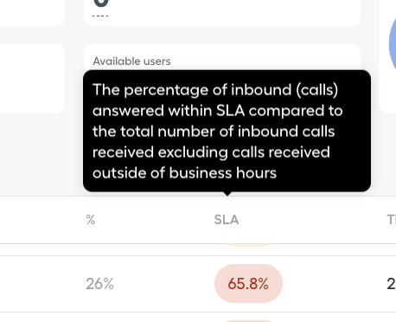The height and width of the screenshot is (322, 396).
Task: Select the white card above Available users
Action: click(x=222, y=13)
